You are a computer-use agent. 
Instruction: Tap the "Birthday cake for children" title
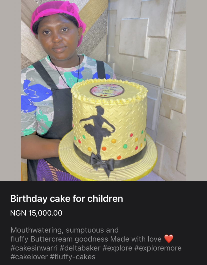(x=66, y=199)
